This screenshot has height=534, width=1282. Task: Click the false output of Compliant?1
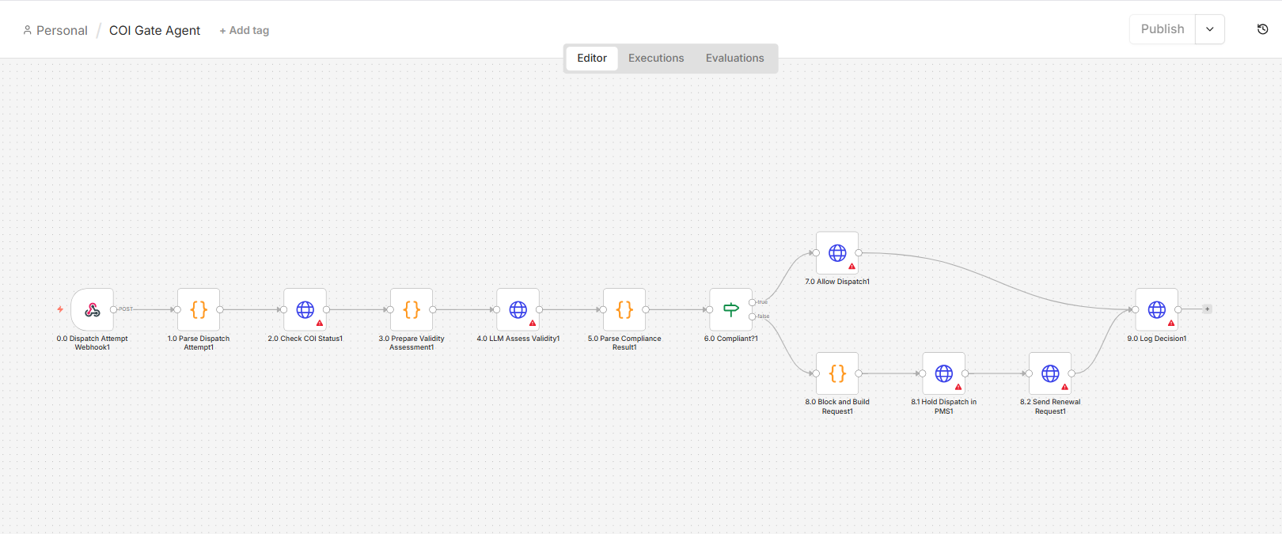click(752, 316)
